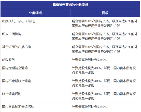Click the requirement text in the 私人广播机构 row

pos(105,36)
